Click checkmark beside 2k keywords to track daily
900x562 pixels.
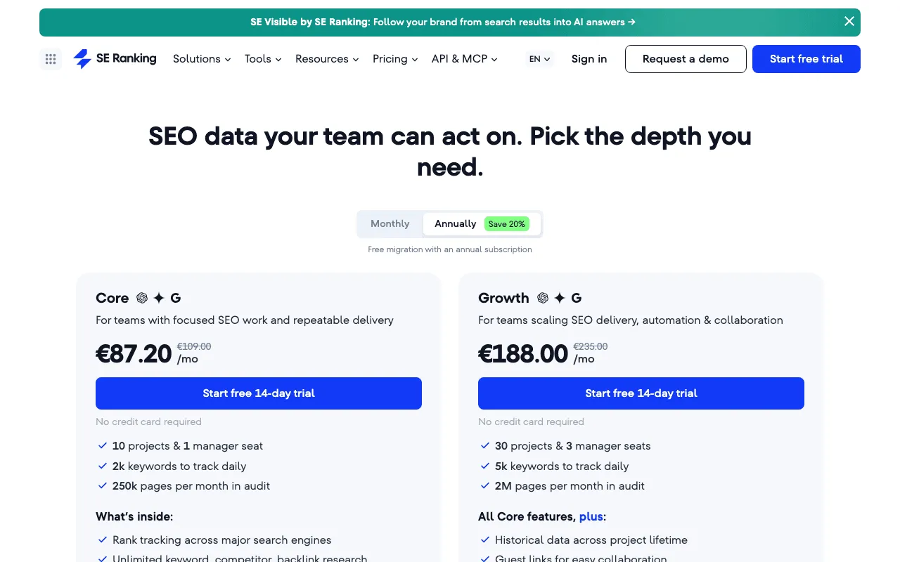point(103,466)
